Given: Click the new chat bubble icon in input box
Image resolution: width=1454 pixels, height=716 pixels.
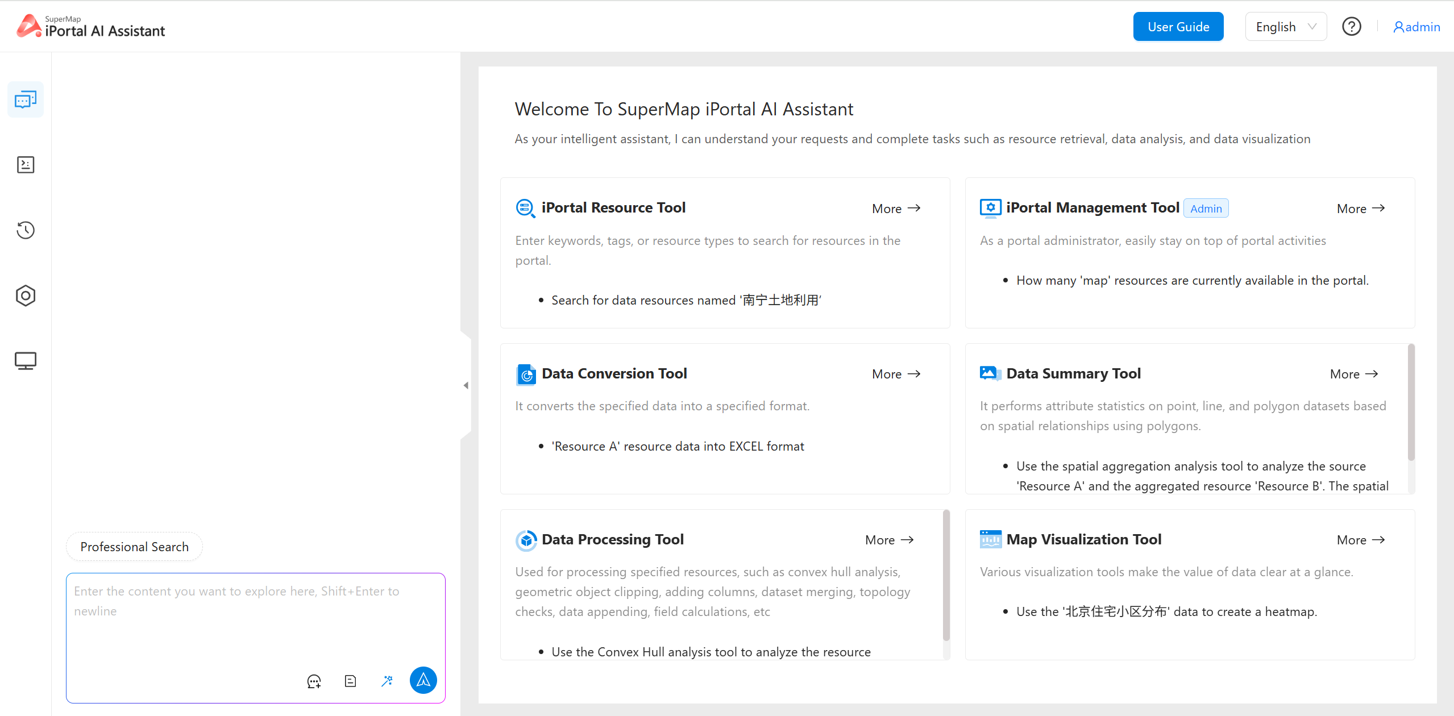Looking at the screenshot, I should [x=314, y=681].
